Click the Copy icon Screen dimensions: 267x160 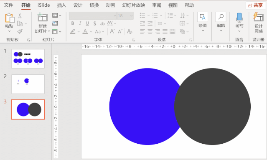pos(20,23)
